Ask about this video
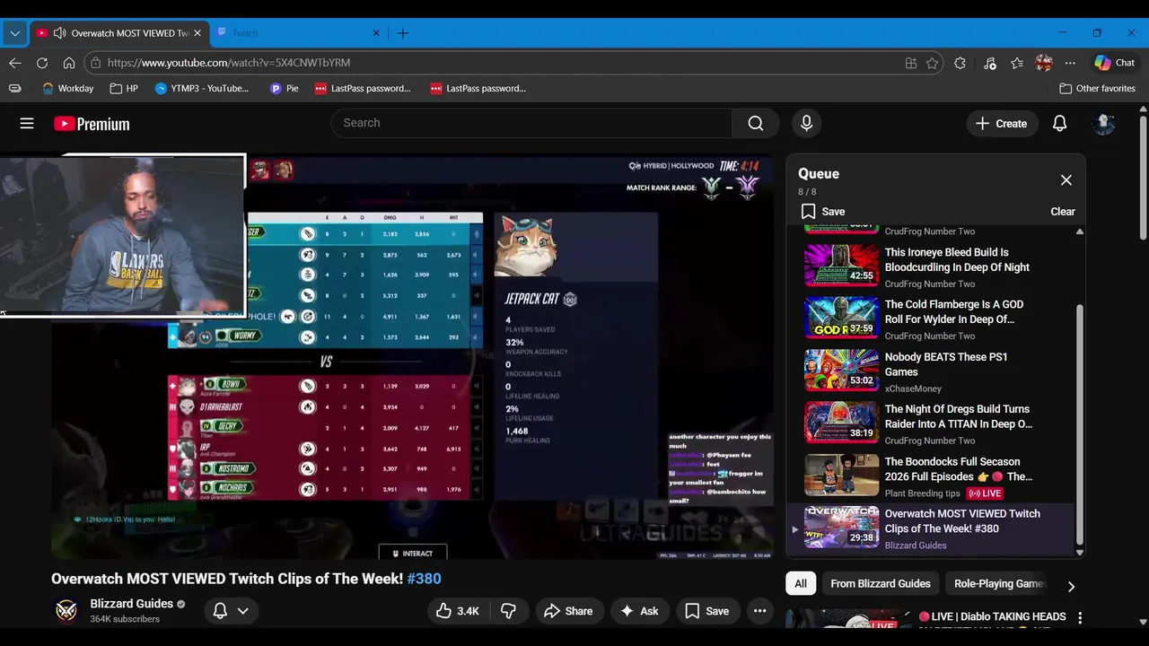 coord(640,611)
